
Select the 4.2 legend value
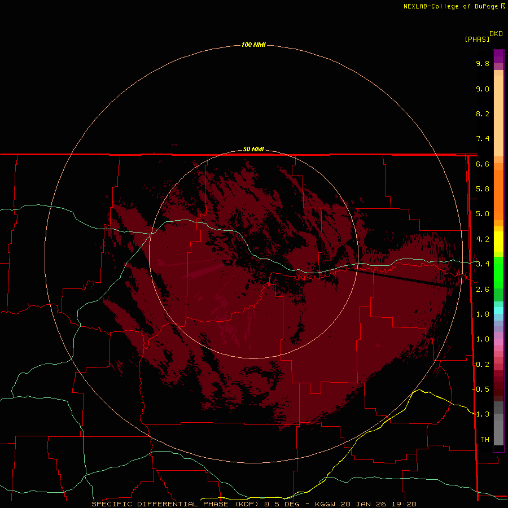[483, 239]
